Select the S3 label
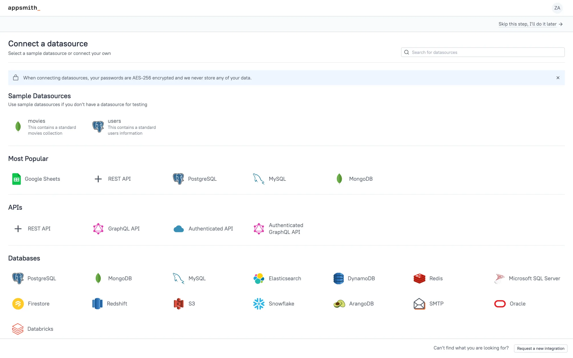Image resolution: width=573 pixels, height=358 pixels. coord(192,304)
